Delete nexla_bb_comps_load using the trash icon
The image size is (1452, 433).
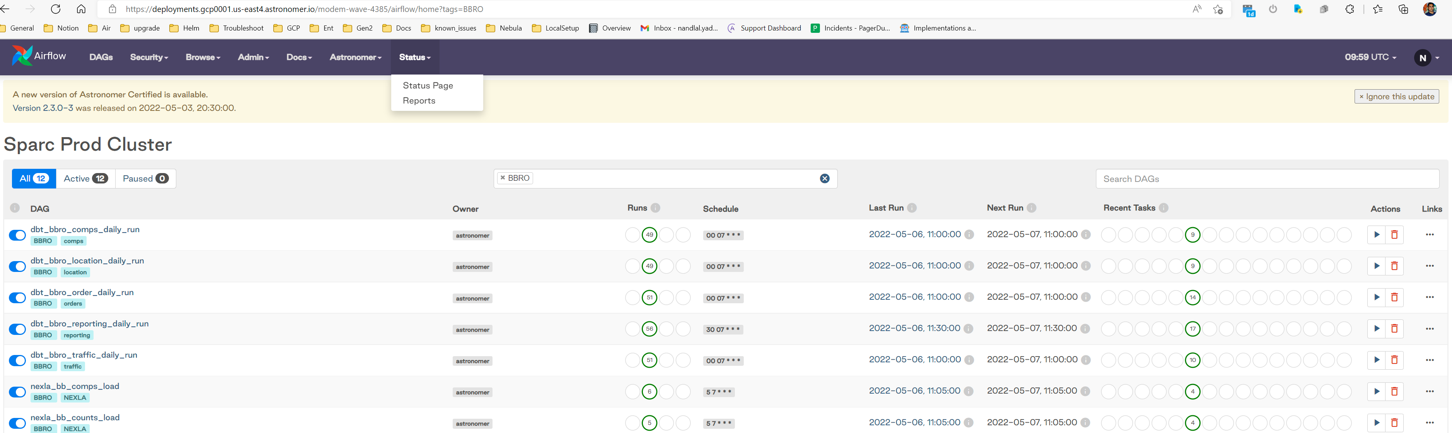tap(1395, 391)
